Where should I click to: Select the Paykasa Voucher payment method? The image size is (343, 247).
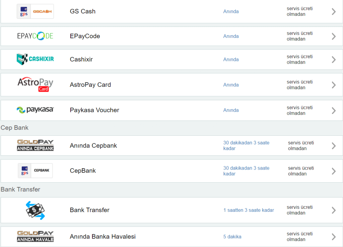[x=94, y=110]
